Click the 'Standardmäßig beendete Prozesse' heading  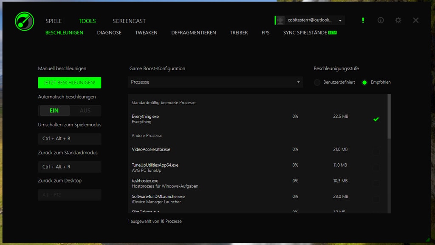164,103
